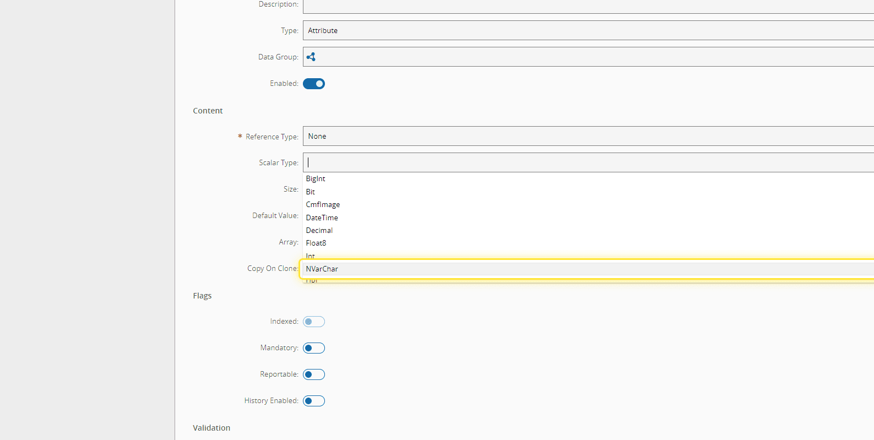Toggle History Enabled on
This screenshot has width=874, height=440.
pos(314,401)
